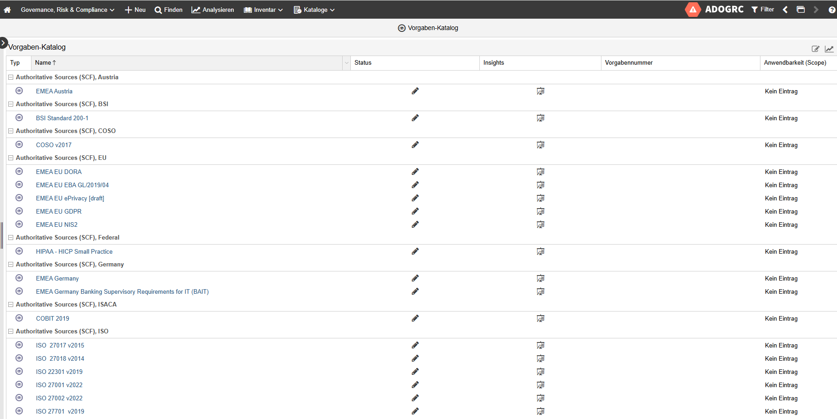The width and height of the screenshot is (837, 419).
Task: Go to the home page icon
Action: tap(7, 10)
